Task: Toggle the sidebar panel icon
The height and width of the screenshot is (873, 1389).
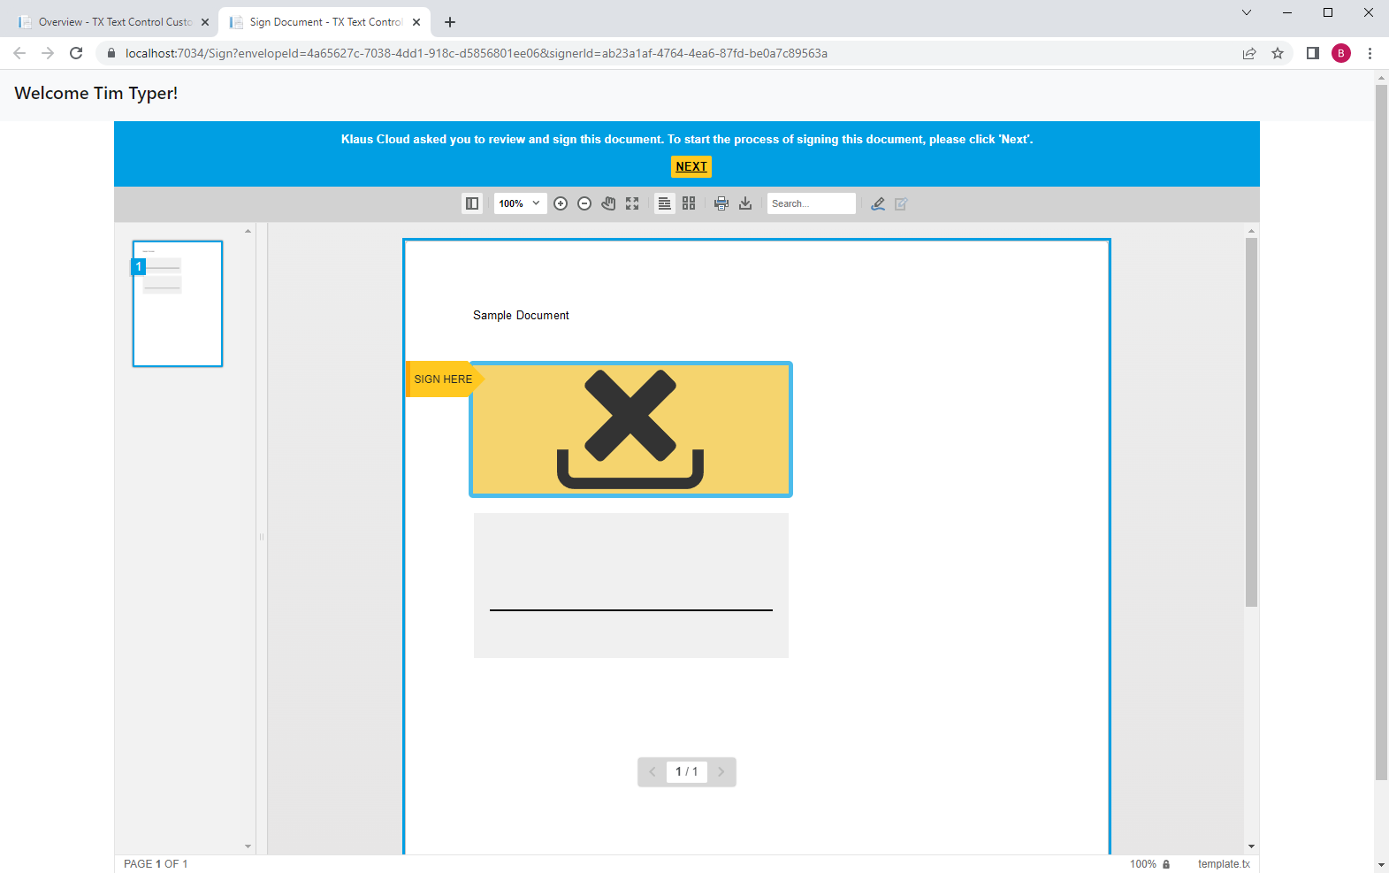Action: point(472,203)
